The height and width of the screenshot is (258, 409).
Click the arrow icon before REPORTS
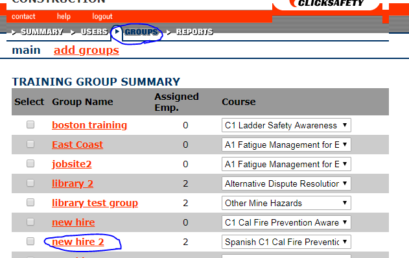pyautogui.click(x=169, y=32)
